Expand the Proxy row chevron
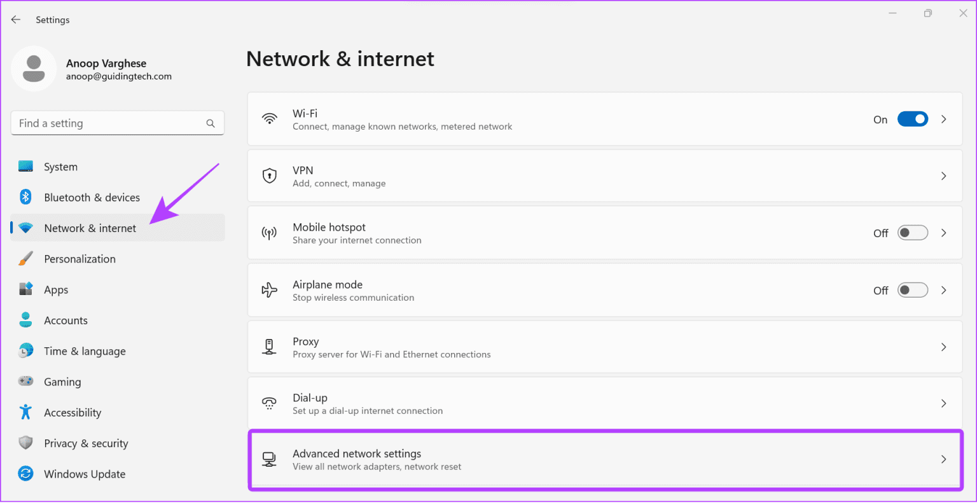 point(943,347)
